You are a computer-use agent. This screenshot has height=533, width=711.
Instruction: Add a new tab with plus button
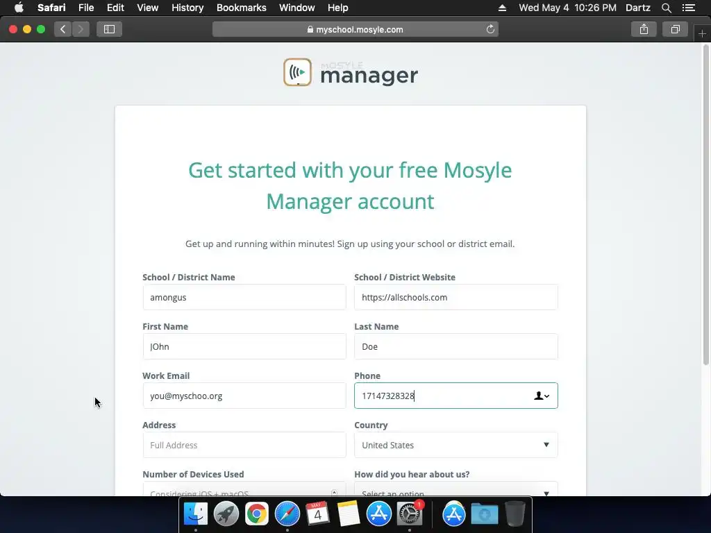point(702,33)
